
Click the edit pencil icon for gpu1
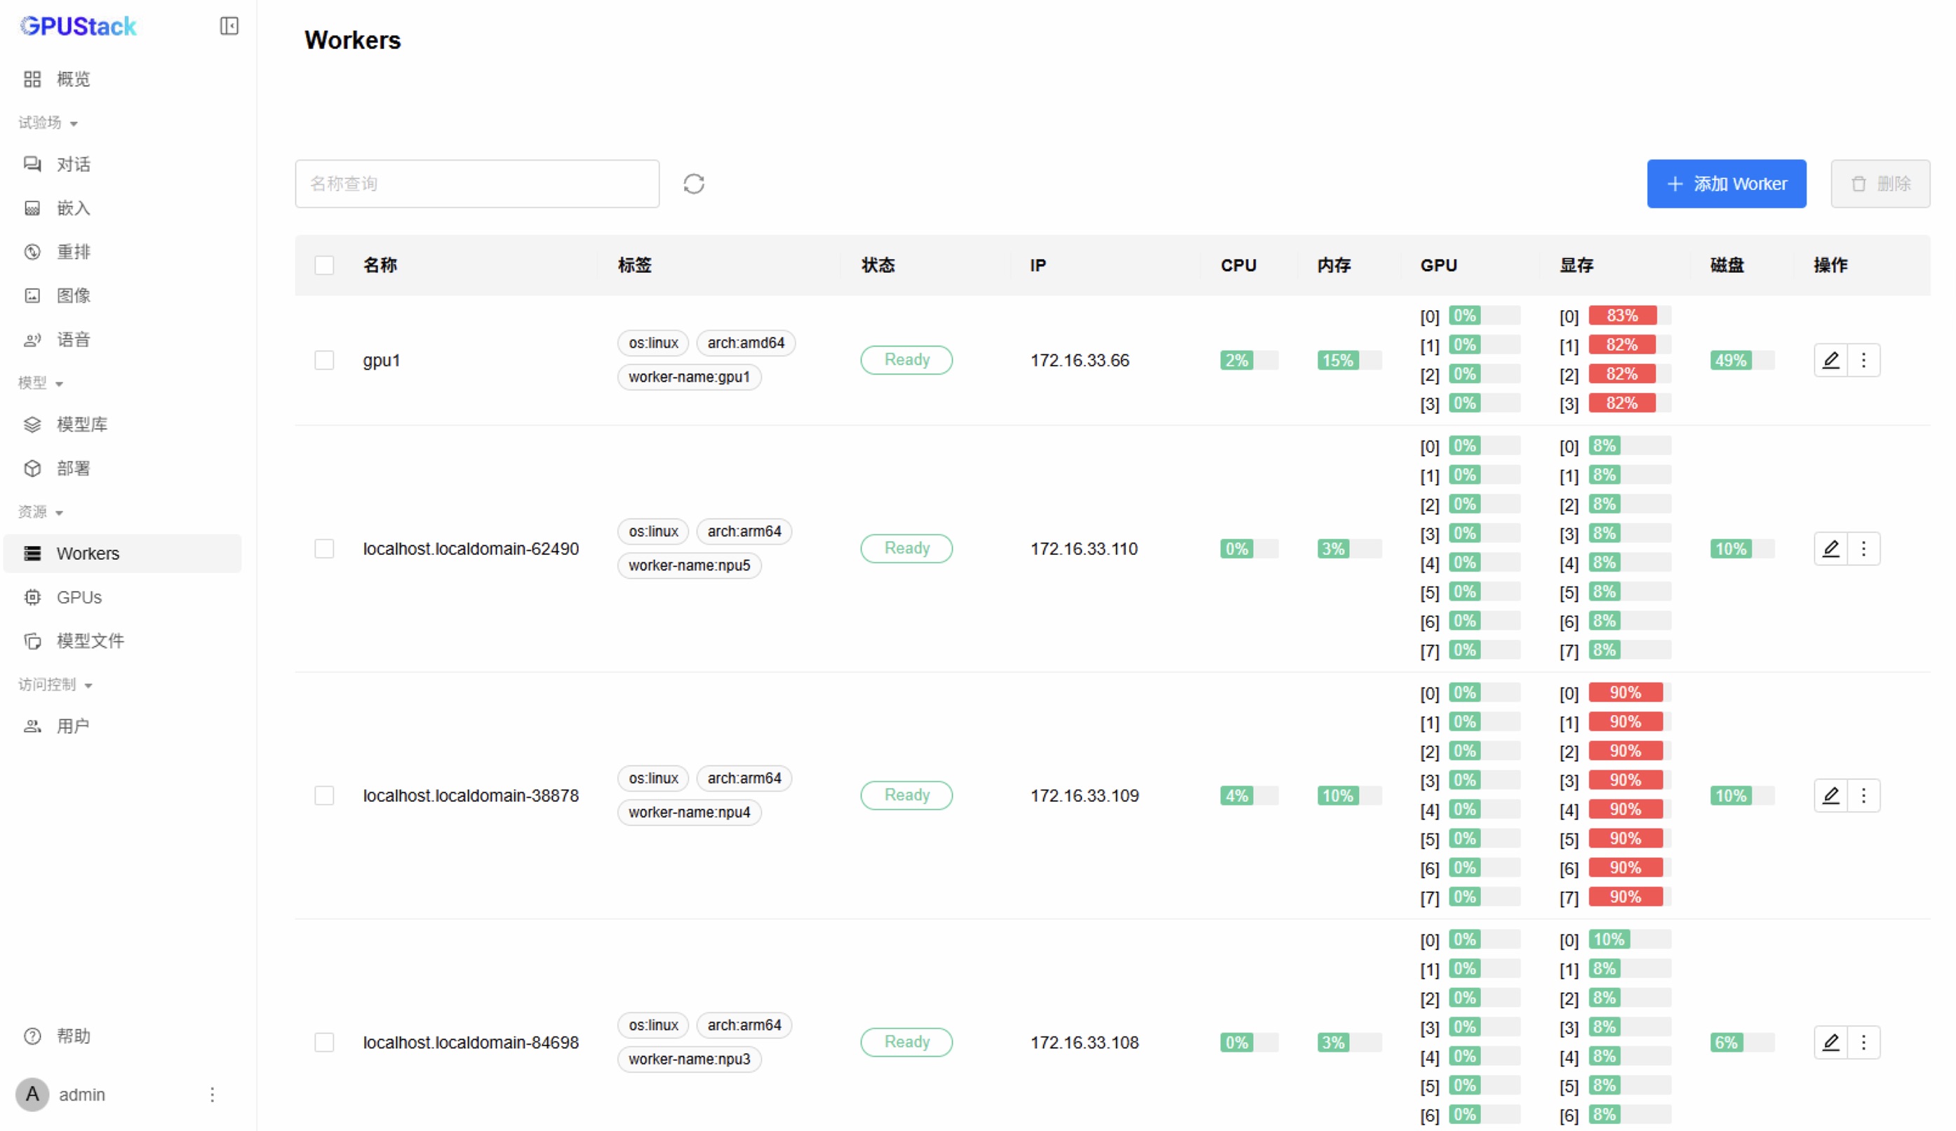coord(1830,360)
